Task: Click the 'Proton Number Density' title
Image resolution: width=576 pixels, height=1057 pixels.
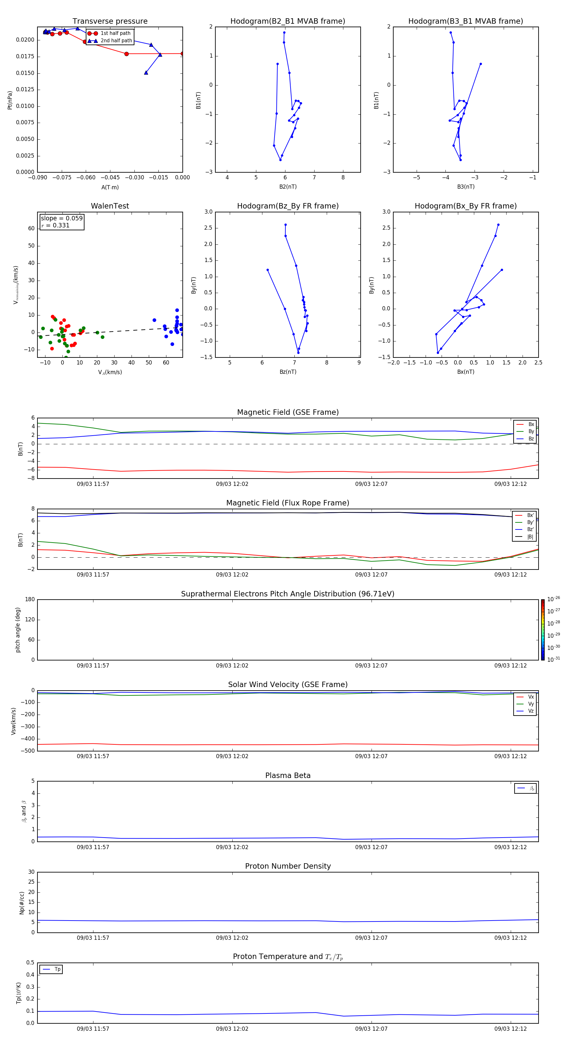Action: click(288, 866)
